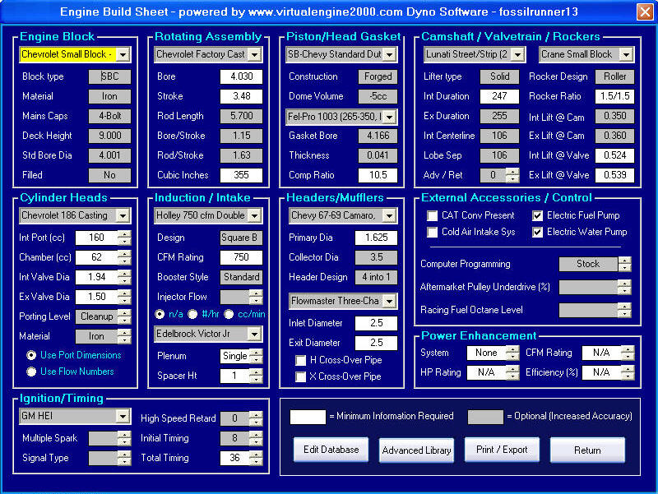Open the Advanced Library
Image resolution: width=658 pixels, height=494 pixels.
tap(416, 450)
